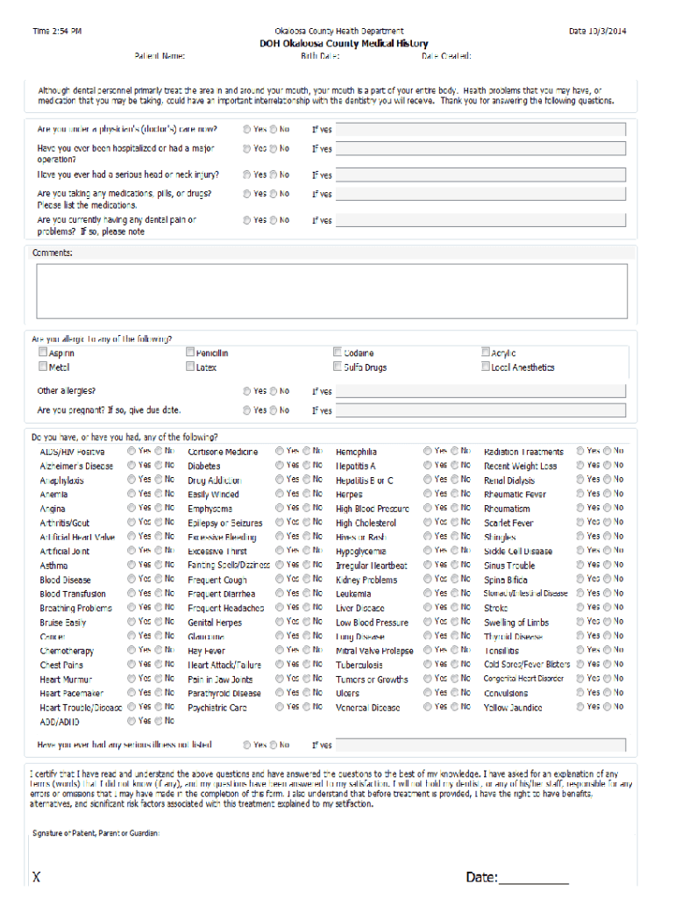Viewport: 675px width, 898px height.
Task: Tick the Metal allergy checkbox
Action: pos(42,367)
